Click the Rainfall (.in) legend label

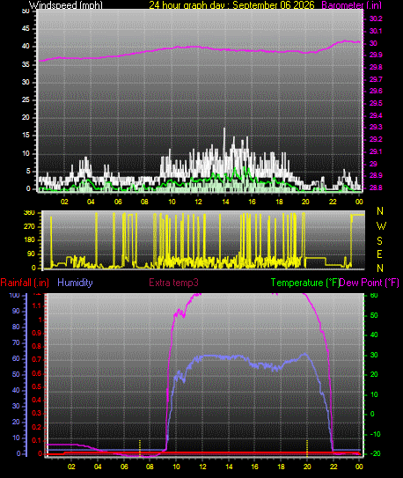click(x=25, y=283)
